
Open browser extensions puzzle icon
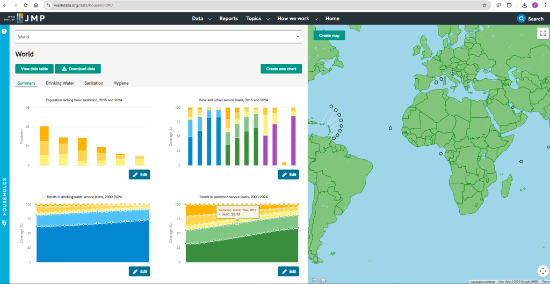509,5
